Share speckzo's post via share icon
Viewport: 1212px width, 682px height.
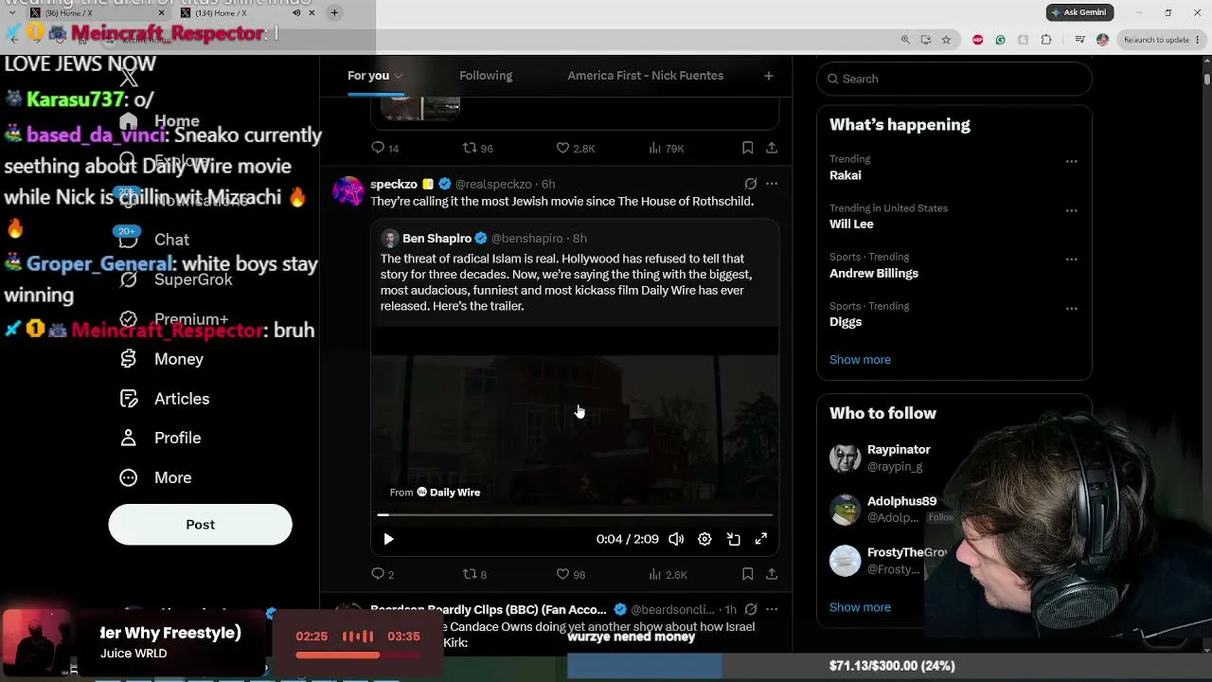point(772,574)
